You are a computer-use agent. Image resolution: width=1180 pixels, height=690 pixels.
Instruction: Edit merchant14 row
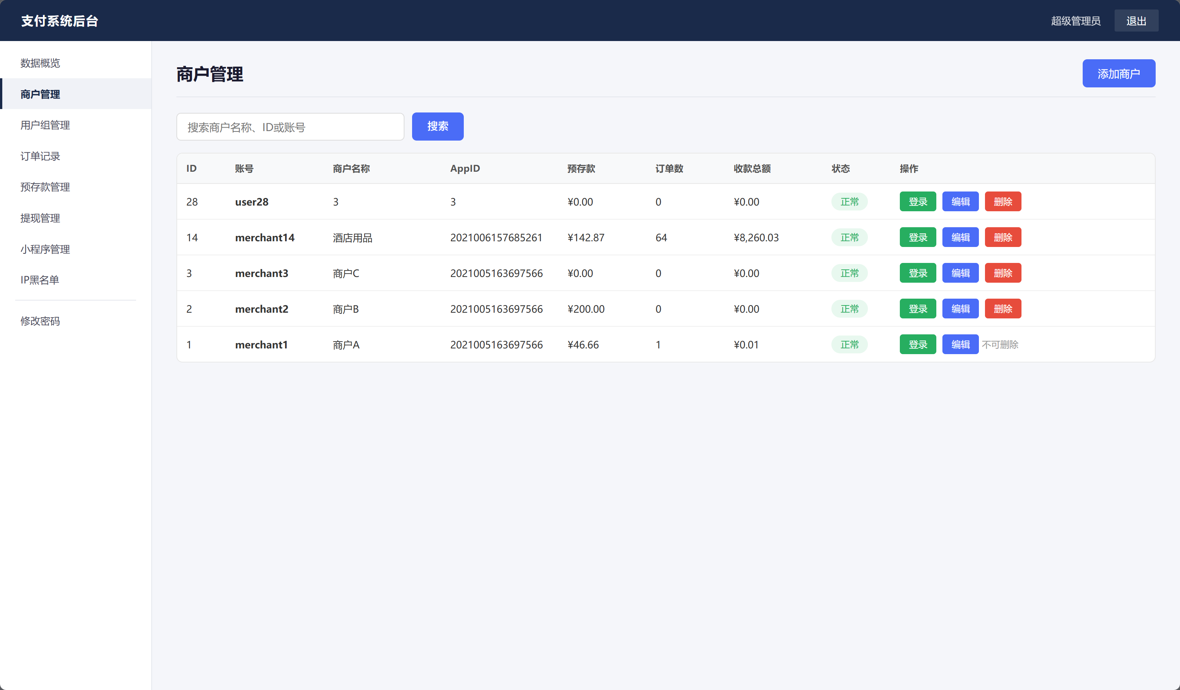960,237
